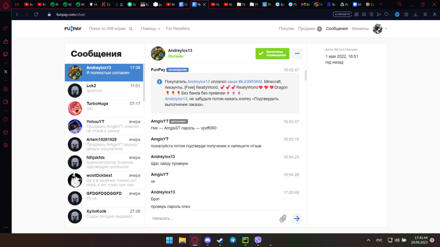Open the Player icon in the sidebar
The image size is (440, 247).
[x=6, y=89]
